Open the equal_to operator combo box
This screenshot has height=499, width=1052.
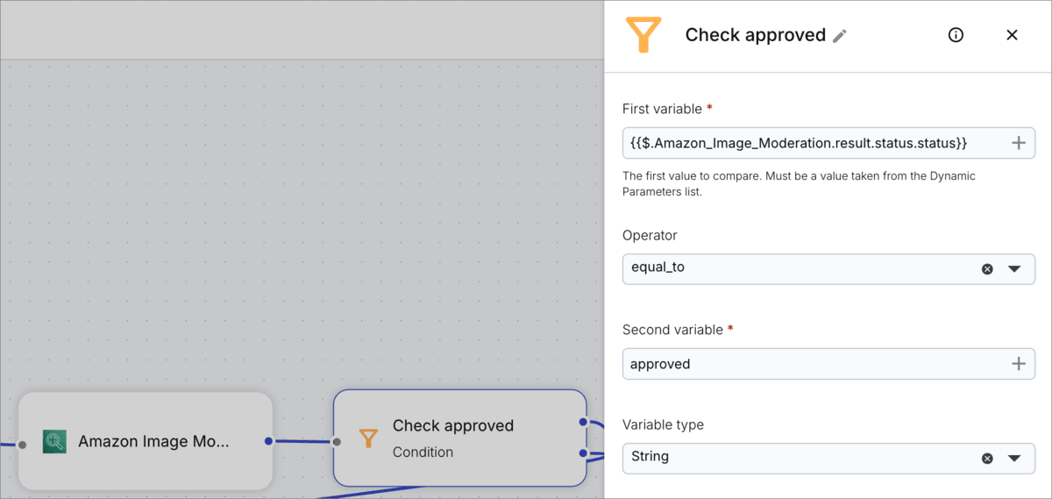pyautogui.click(x=828, y=269)
